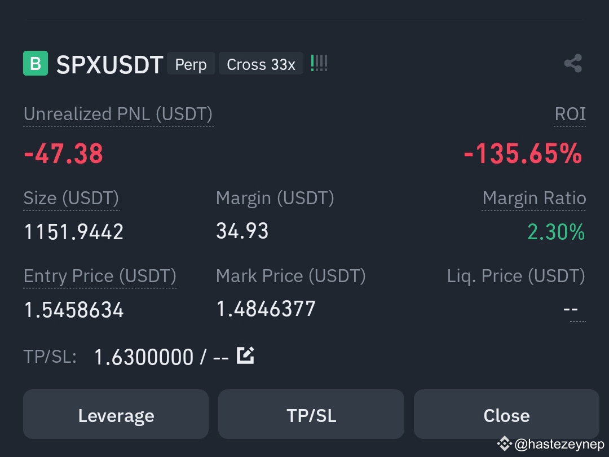Click the share position icon

point(573,63)
